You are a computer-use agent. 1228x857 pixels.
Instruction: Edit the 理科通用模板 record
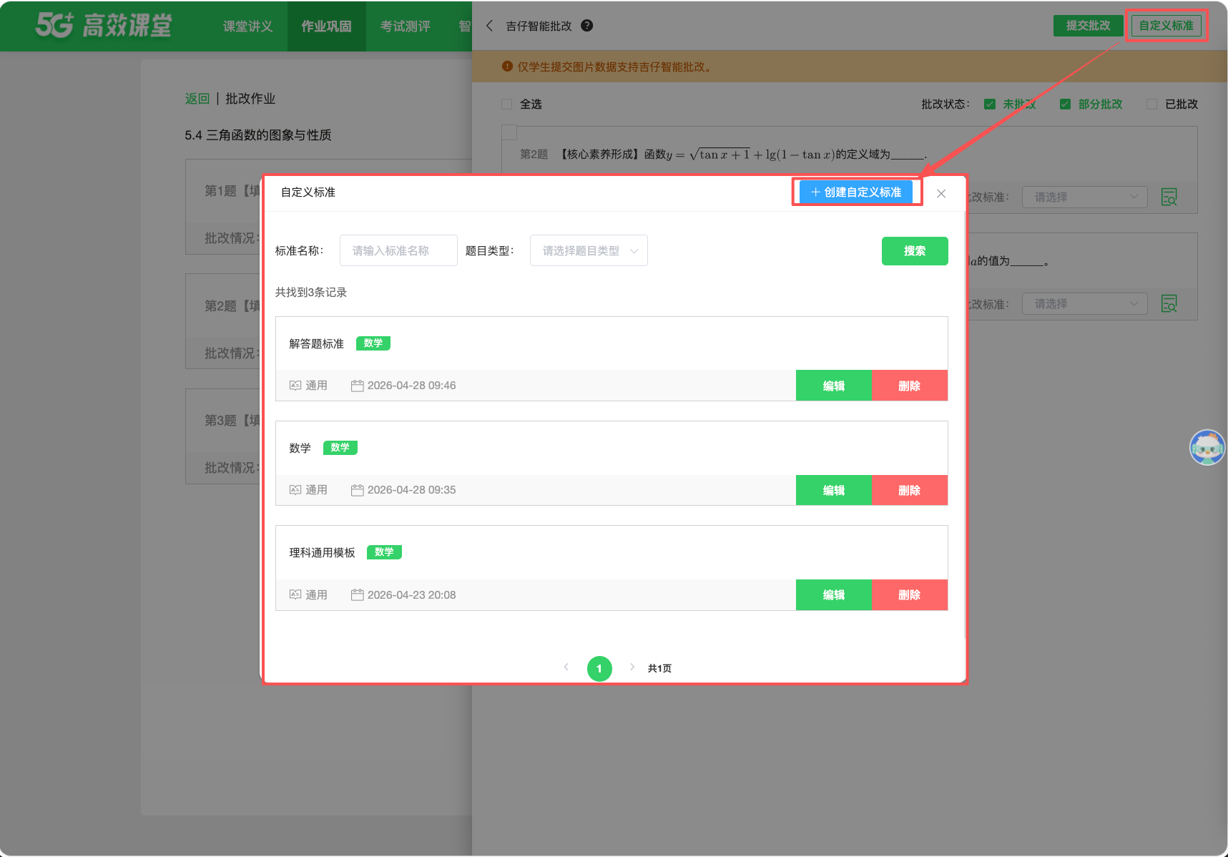tap(834, 594)
